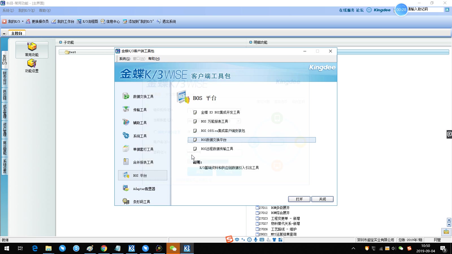Open 我的工作台 from toolbar
The height and width of the screenshot is (254, 452).
click(63, 21)
